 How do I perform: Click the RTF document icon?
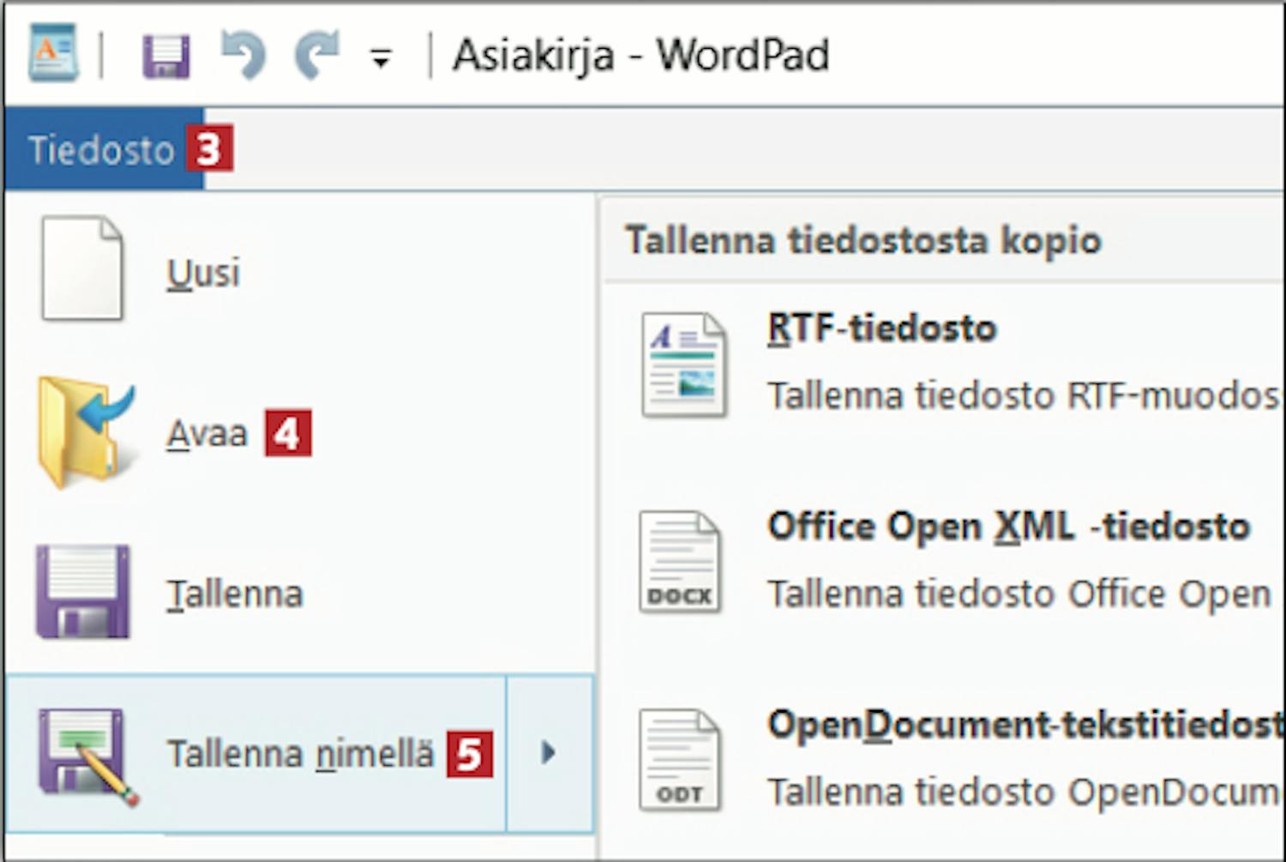point(683,365)
